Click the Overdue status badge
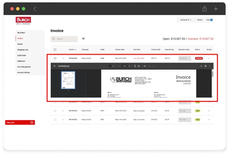The image size is (230, 155). click(x=199, y=59)
